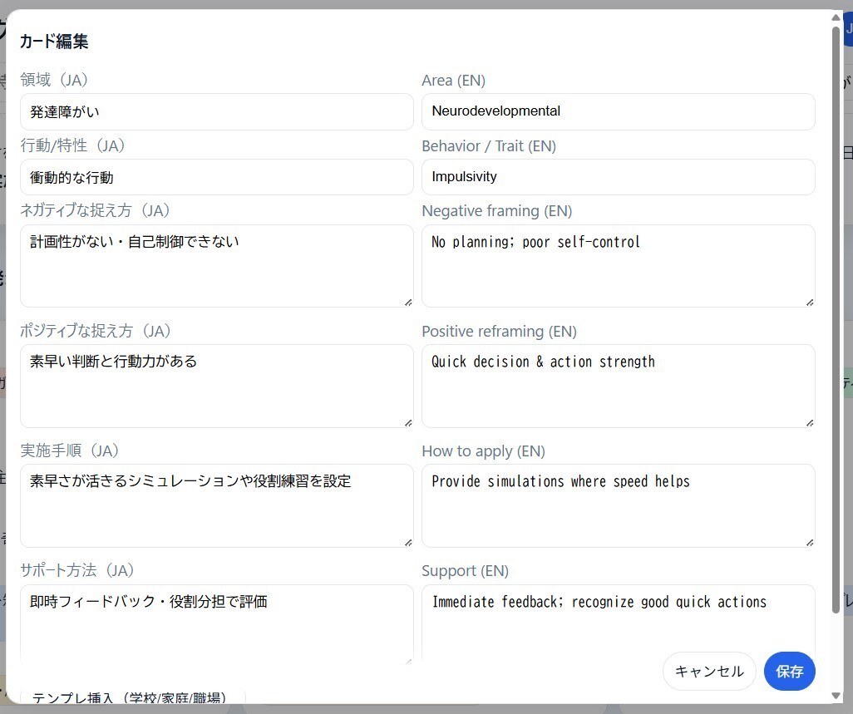Screen dimensions: 853x714
Task: Click the 領域 (JA) label
Action: click(x=54, y=80)
